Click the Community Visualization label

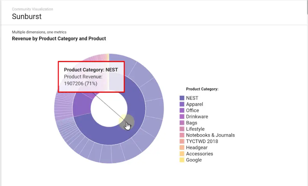pyautogui.click(x=32, y=9)
